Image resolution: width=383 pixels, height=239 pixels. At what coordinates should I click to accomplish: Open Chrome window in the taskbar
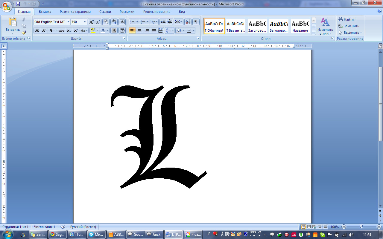(57, 235)
